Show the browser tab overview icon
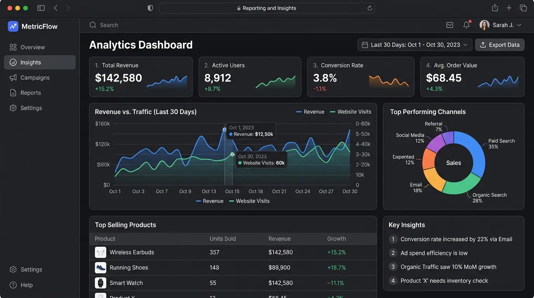The image size is (534, 298). click(x=523, y=8)
